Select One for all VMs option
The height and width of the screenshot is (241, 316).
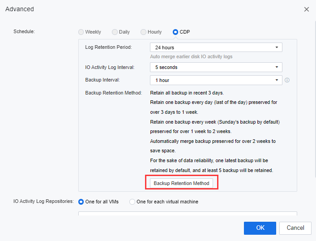(x=81, y=202)
